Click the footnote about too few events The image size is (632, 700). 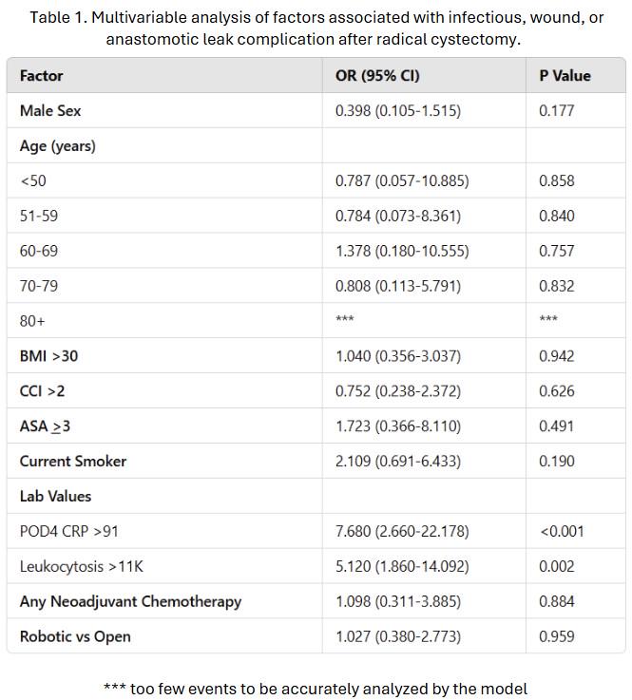pos(316,688)
